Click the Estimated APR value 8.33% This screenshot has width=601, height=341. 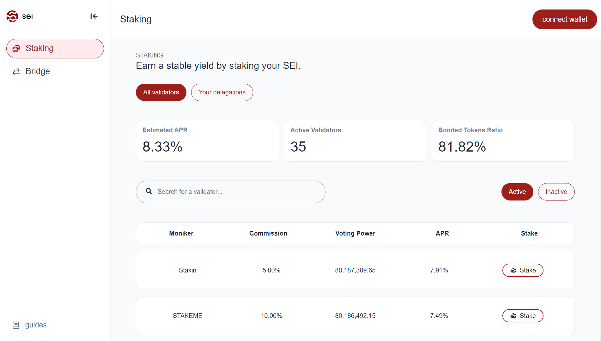(x=162, y=147)
